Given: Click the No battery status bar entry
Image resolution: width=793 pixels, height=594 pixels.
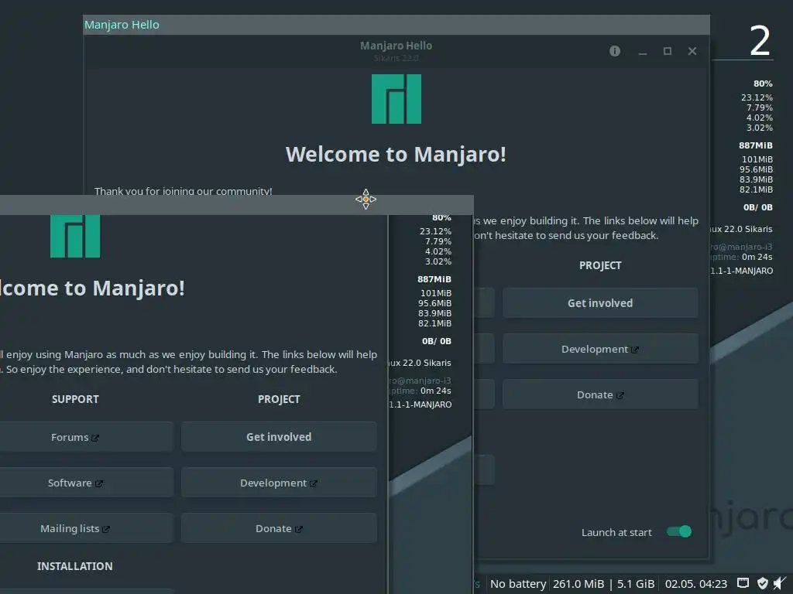Looking at the screenshot, I should 518,584.
